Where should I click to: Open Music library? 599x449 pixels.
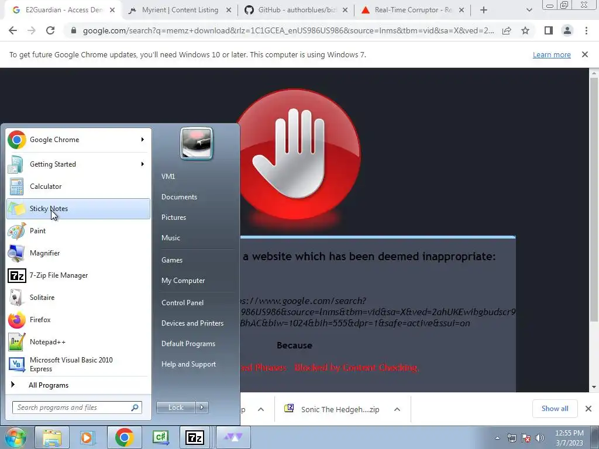(x=170, y=238)
